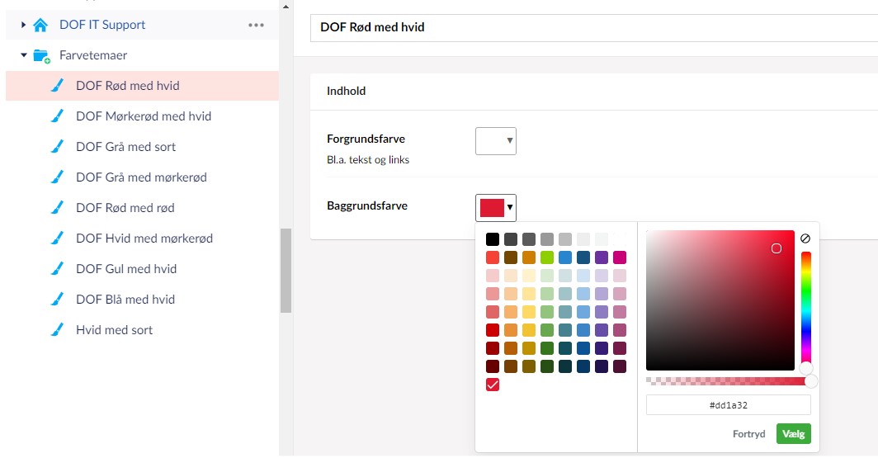The image size is (878, 458).
Task: Click the brush icon for DOF Grå med mørkerød
Action: (x=57, y=177)
